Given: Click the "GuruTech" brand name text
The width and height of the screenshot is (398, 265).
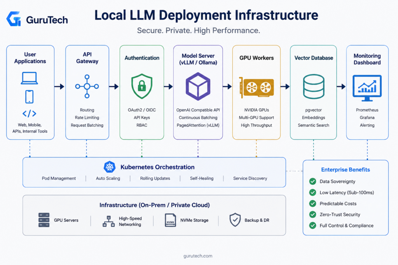Looking at the screenshot, I should [x=47, y=20].
